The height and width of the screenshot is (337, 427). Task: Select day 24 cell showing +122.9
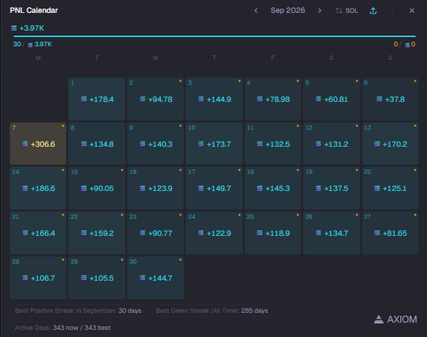(214, 233)
